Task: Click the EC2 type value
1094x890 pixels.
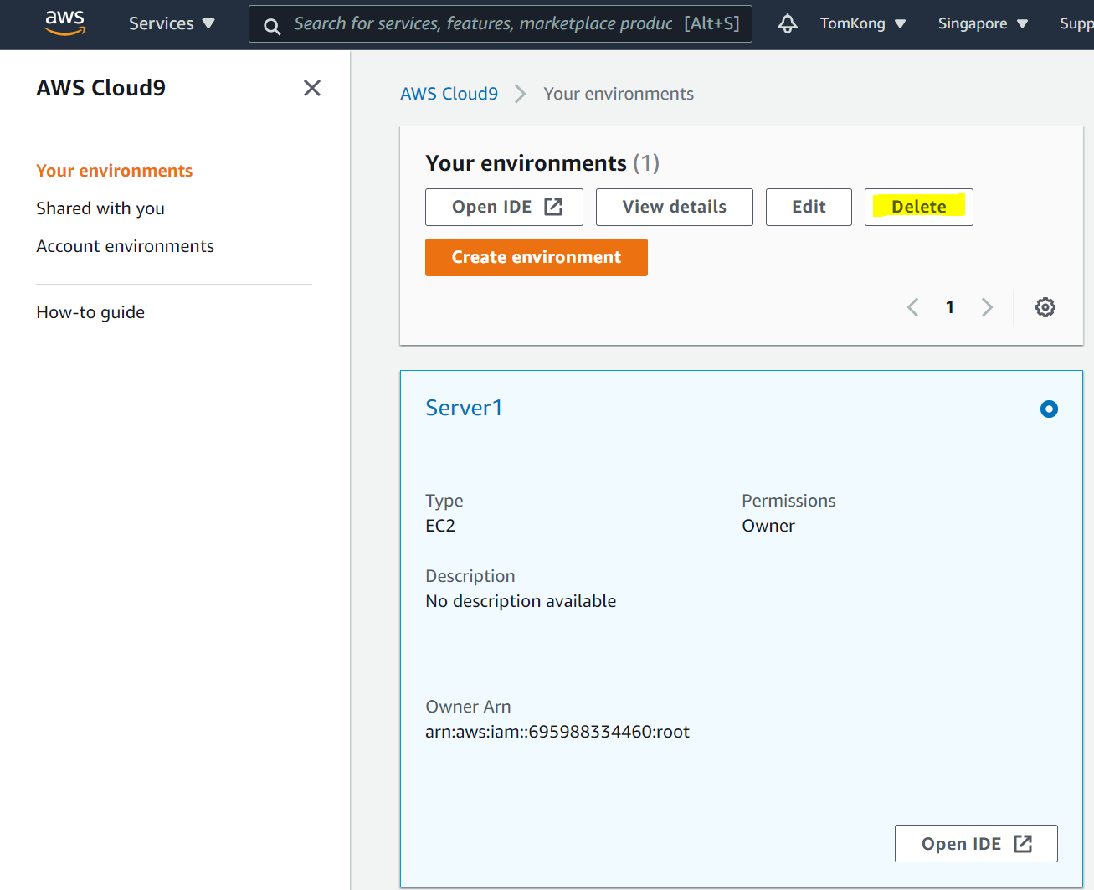Action: 440,526
